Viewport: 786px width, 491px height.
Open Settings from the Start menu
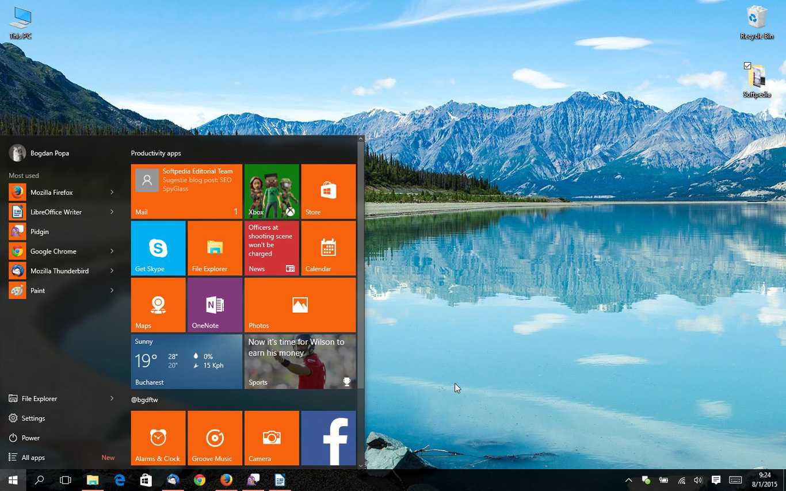click(33, 418)
